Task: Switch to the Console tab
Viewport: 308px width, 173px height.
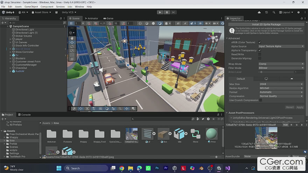Action: 24,115
